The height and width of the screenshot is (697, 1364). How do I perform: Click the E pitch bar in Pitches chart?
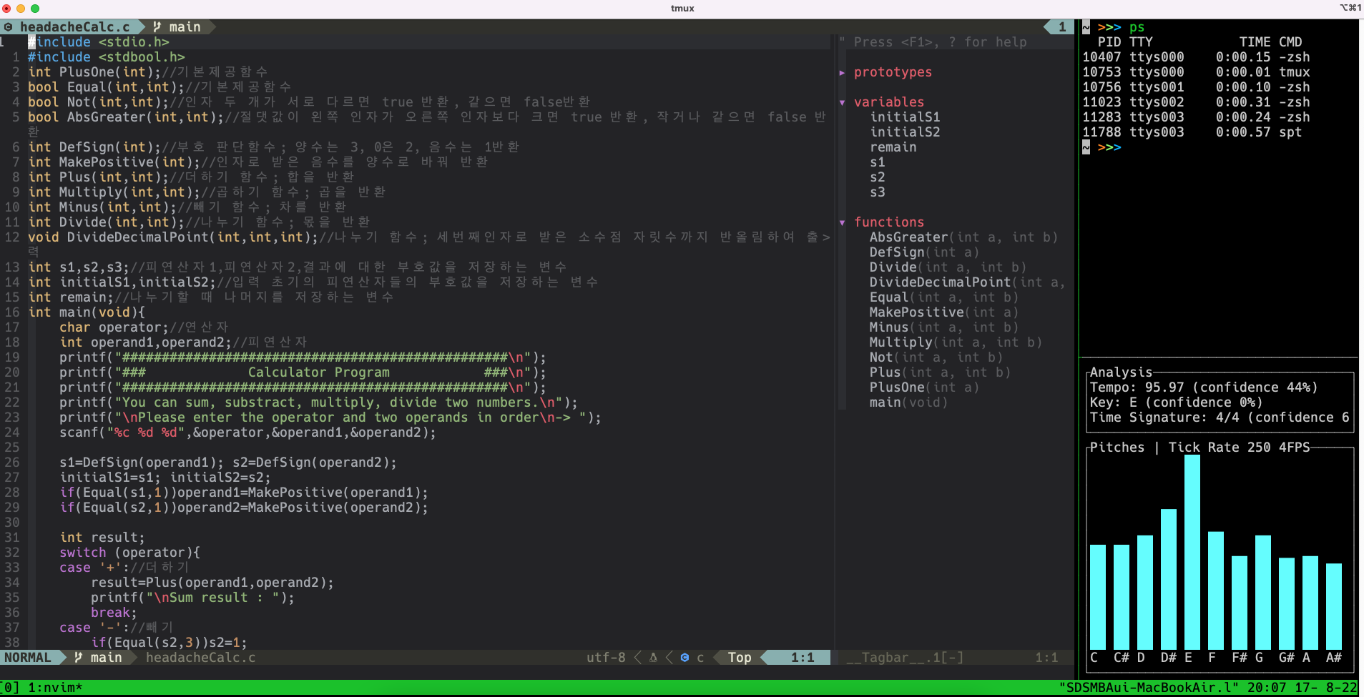pyautogui.click(x=1192, y=552)
